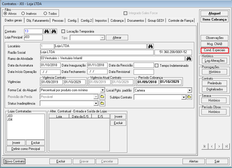
Task: Open Cobrança tab
Action: point(117,21)
